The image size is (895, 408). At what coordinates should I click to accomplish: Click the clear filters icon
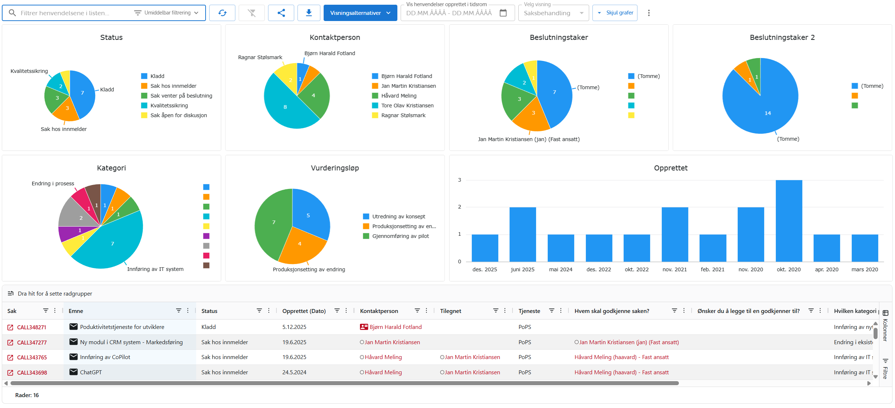coord(252,13)
